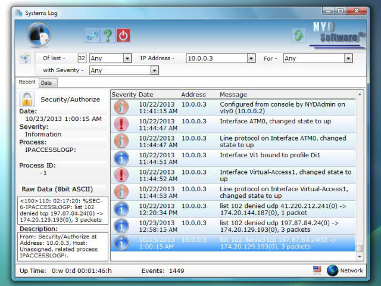381x286 pixels.
Task: Click address cell of 11:44:52 AM row
Action: pyautogui.click(x=194, y=172)
